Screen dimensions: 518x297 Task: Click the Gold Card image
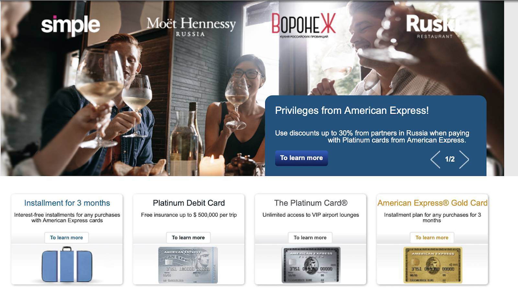coord(433,265)
